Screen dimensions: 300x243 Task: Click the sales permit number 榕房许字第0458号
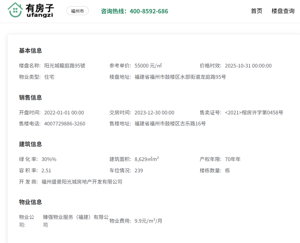[x=254, y=113]
